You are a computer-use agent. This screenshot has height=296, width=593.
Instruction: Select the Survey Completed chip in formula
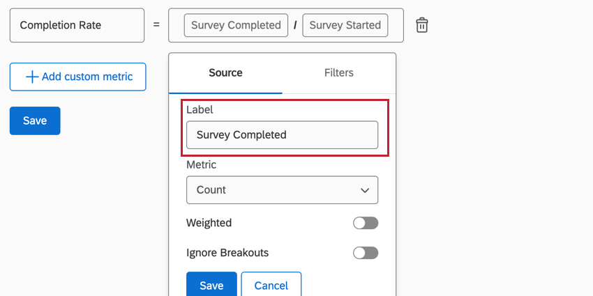(x=236, y=25)
